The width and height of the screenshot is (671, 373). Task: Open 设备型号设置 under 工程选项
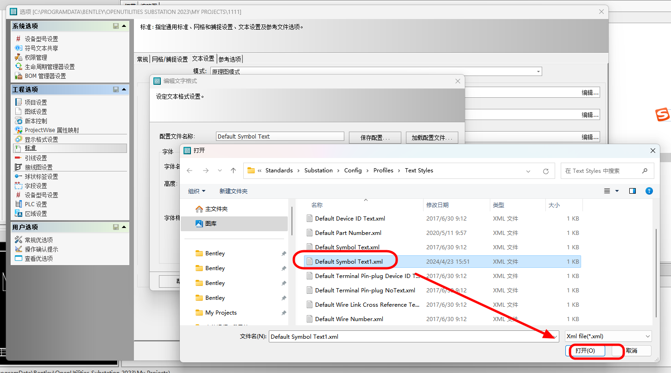point(41,195)
